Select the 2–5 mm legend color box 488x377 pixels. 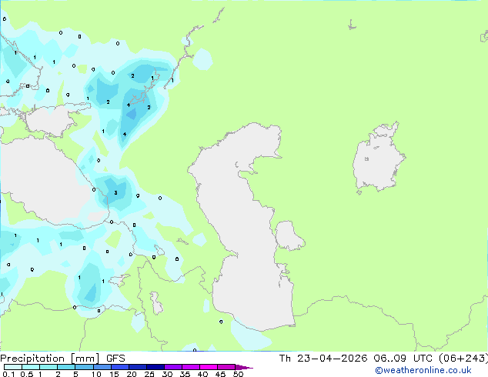tap(66, 367)
